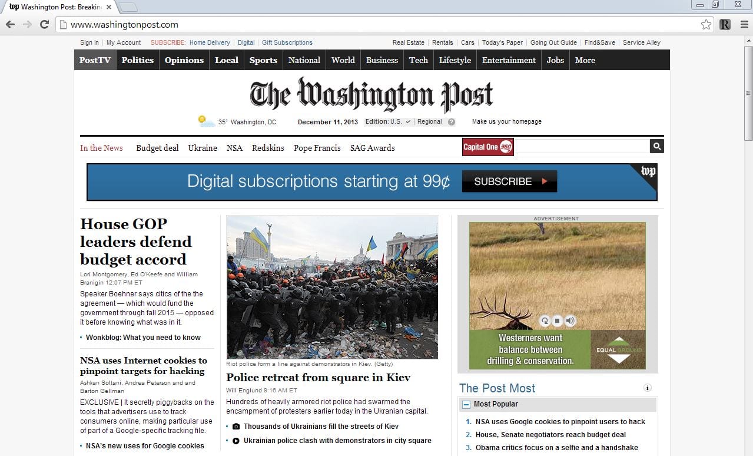Mute the advertisement using the speaker icon
Screen dimensions: 753x456
[570, 321]
